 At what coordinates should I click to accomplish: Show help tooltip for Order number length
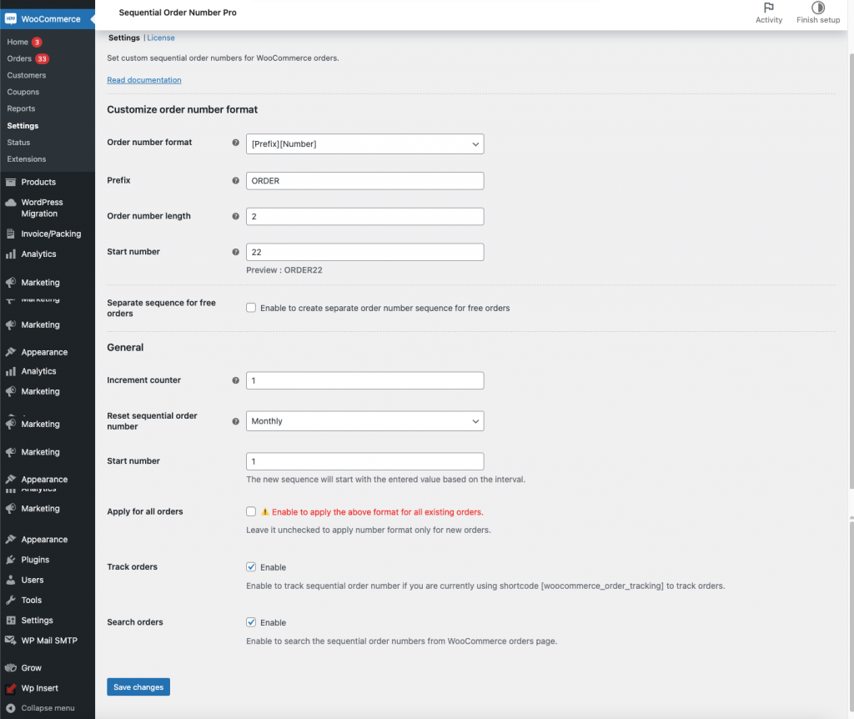(x=235, y=216)
